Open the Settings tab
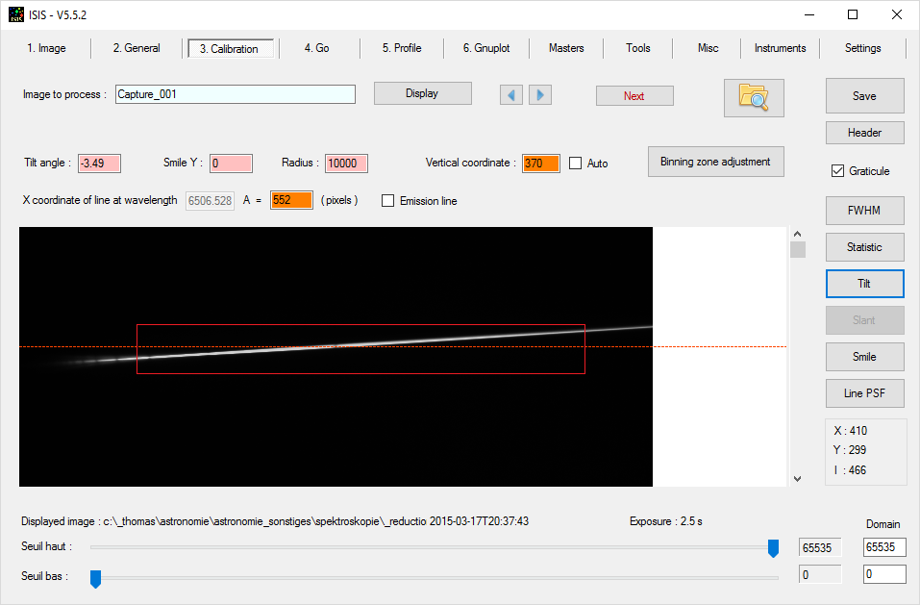This screenshot has height=605, width=920. 862,48
